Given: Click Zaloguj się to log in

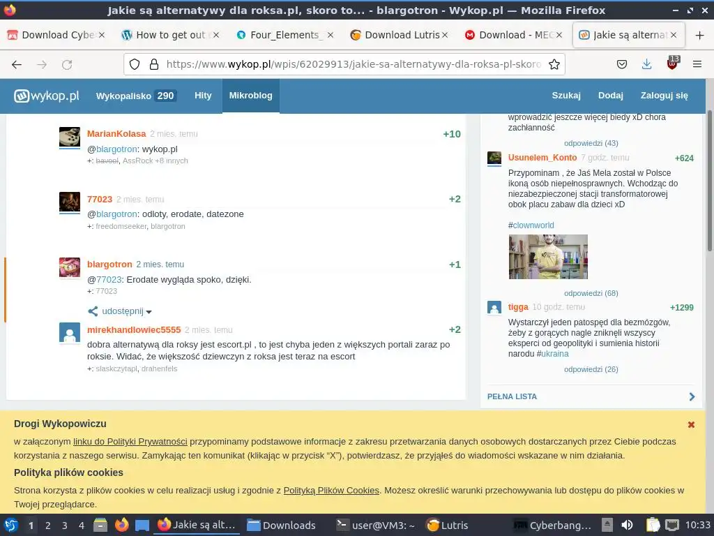Looking at the screenshot, I should click(x=664, y=96).
